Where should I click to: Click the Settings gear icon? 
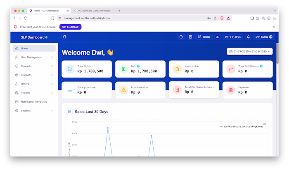click(x=17, y=110)
